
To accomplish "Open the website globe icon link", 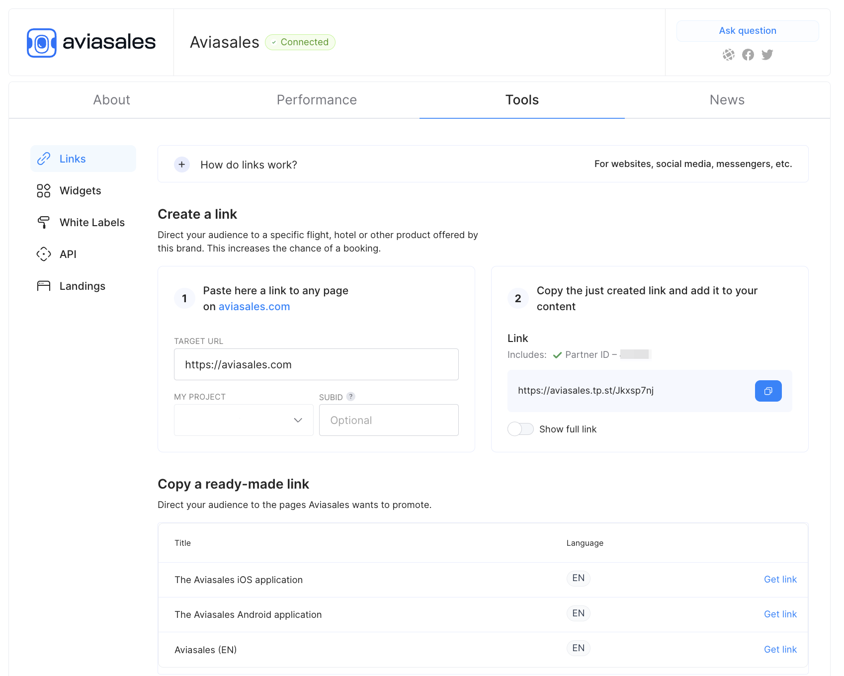I will pos(729,55).
